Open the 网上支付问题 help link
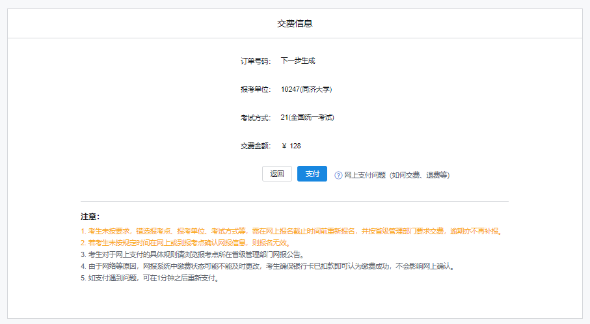This screenshot has height=324, width=590. (x=396, y=175)
